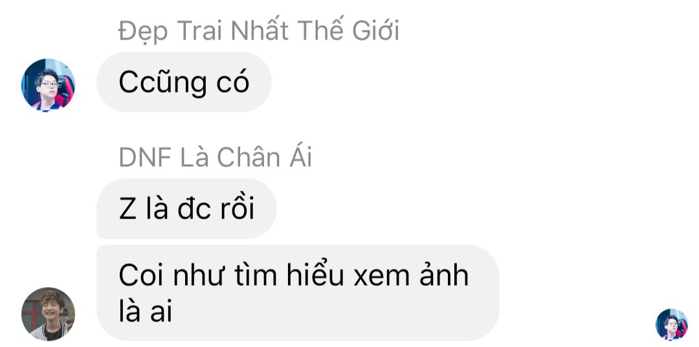The width and height of the screenshot is (699, 347).
Task: Click the word "rồi" in the second message
Action: [237, 209]
